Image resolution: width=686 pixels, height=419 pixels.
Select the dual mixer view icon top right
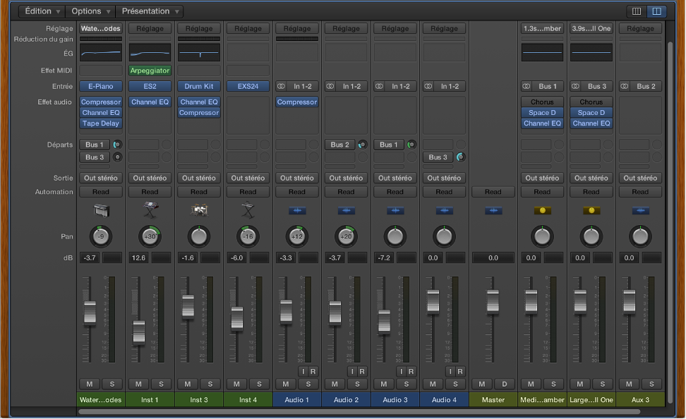tap(658, 11)
